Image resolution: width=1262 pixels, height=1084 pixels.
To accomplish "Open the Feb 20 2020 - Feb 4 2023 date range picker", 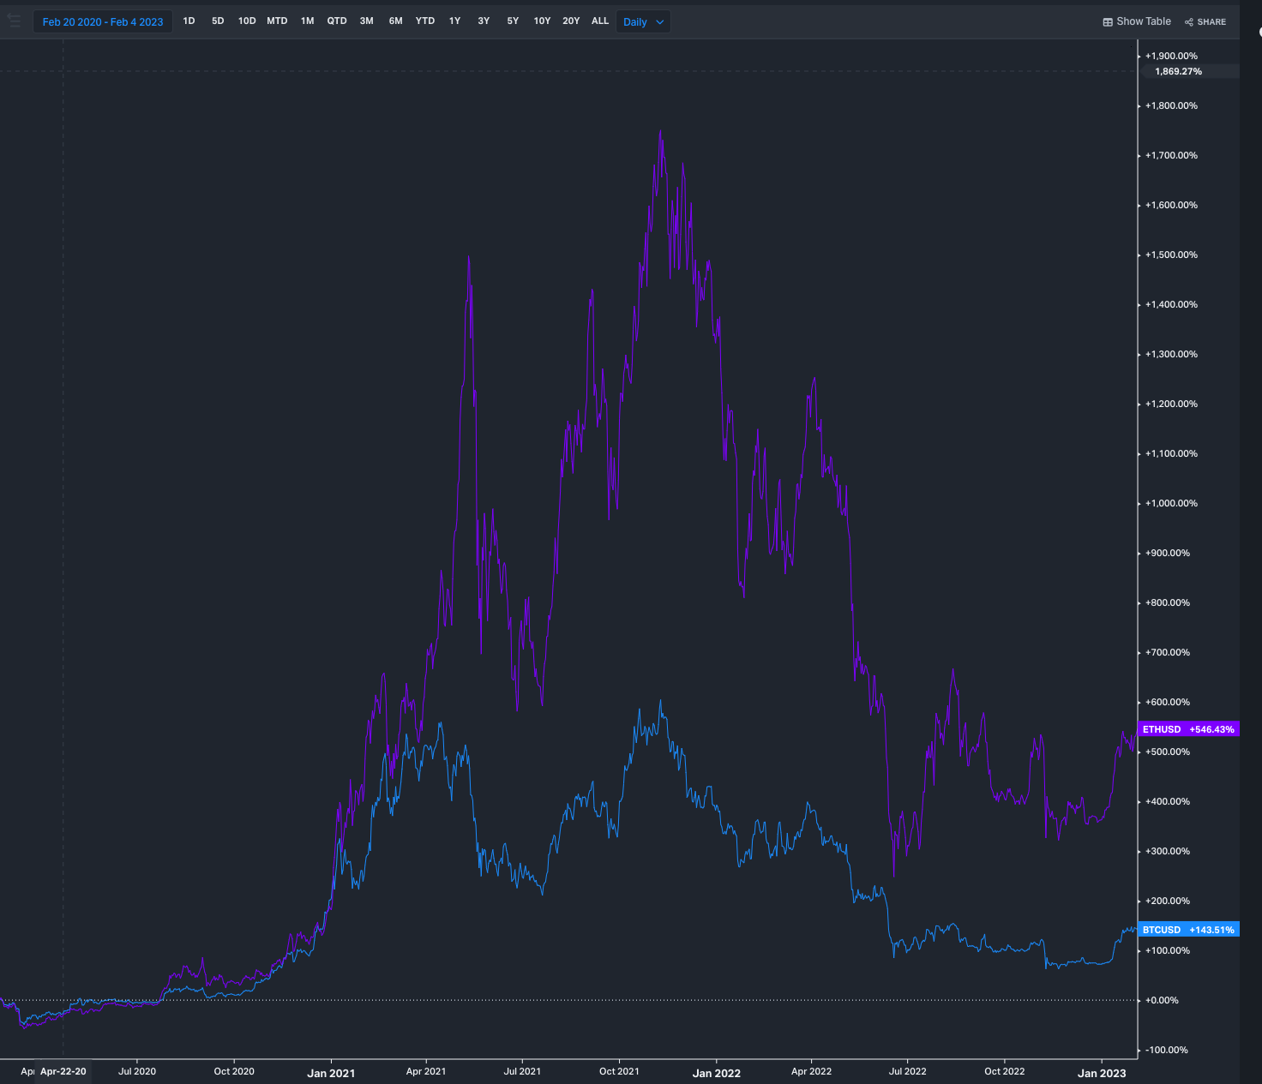I will tap(103, 21).
